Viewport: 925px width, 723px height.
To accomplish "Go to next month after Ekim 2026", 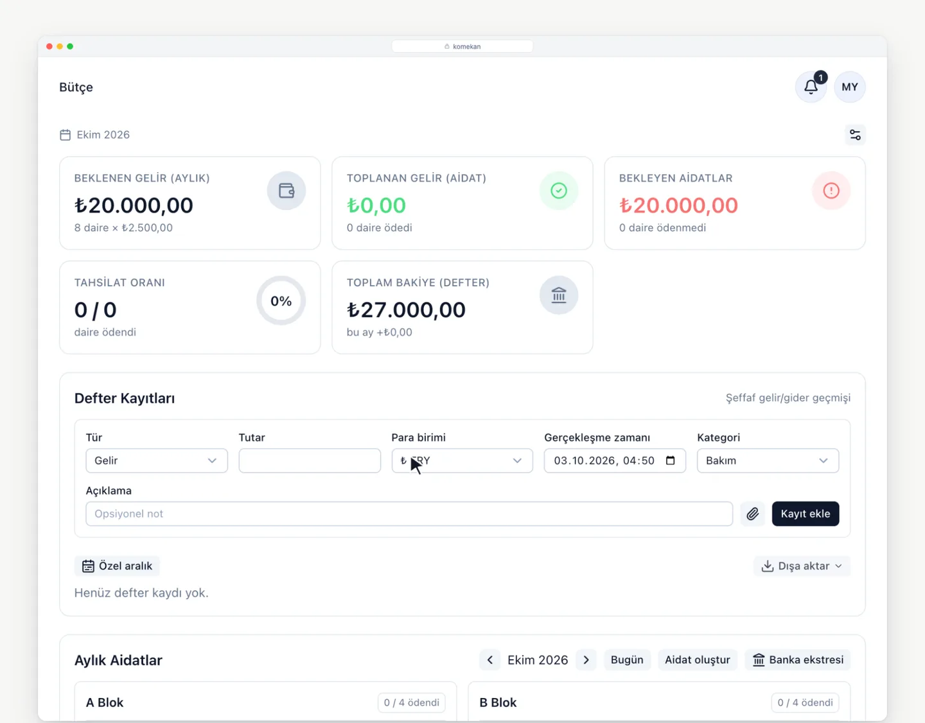I will click(586, 660).
